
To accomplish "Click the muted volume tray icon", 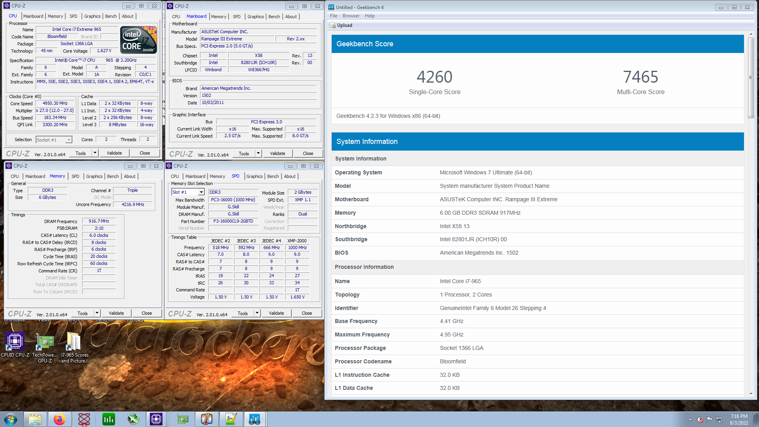I will [700, 419].
